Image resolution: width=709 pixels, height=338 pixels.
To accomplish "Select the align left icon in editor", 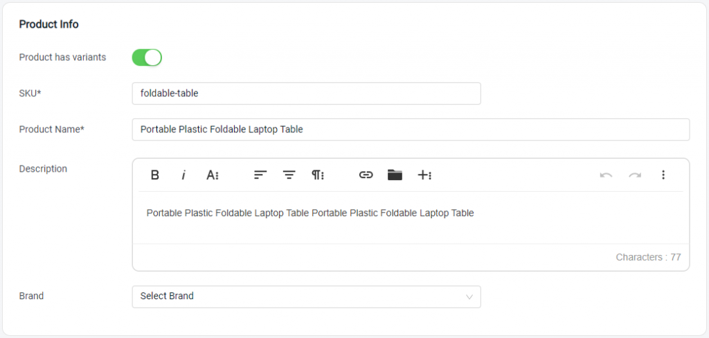I will (260, 175).
